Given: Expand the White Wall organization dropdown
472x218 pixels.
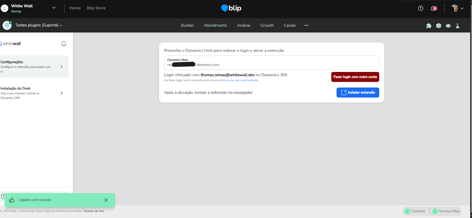Looking at the screenshot, I should [x=54, y=8].
